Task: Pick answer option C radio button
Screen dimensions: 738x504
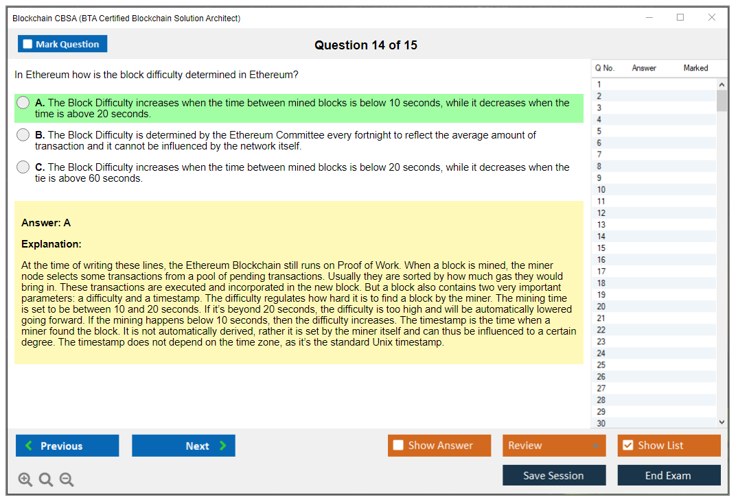Action: tap(23, 167)
